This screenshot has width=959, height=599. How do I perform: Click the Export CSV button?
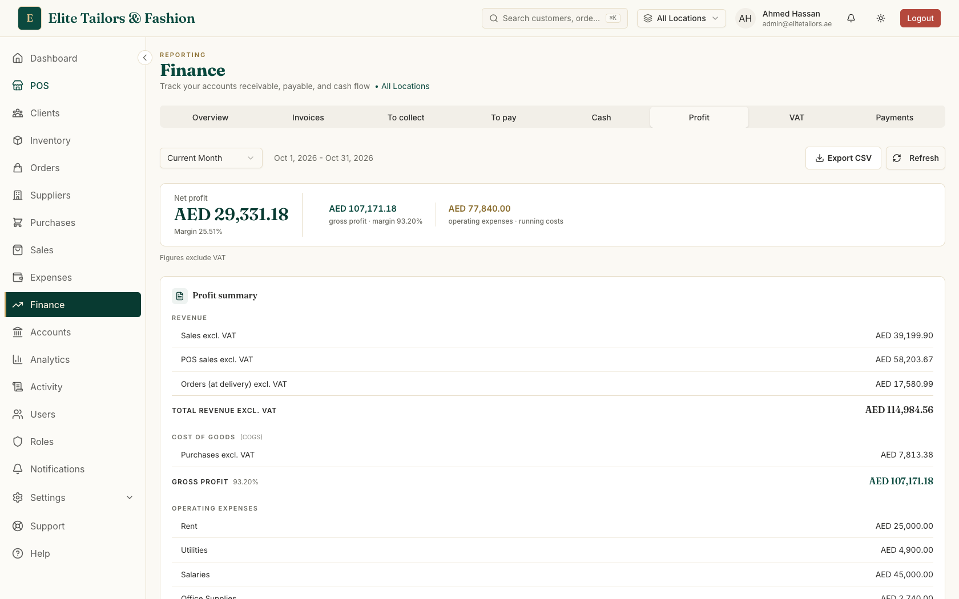[843, 158]
